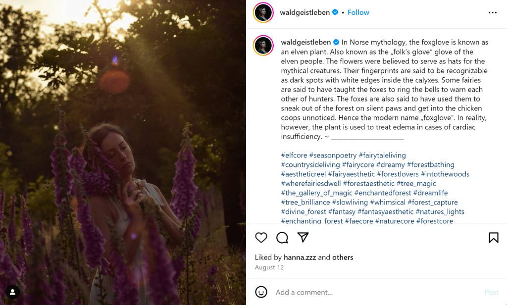Open the three-dot more options menu

(492, 12)
